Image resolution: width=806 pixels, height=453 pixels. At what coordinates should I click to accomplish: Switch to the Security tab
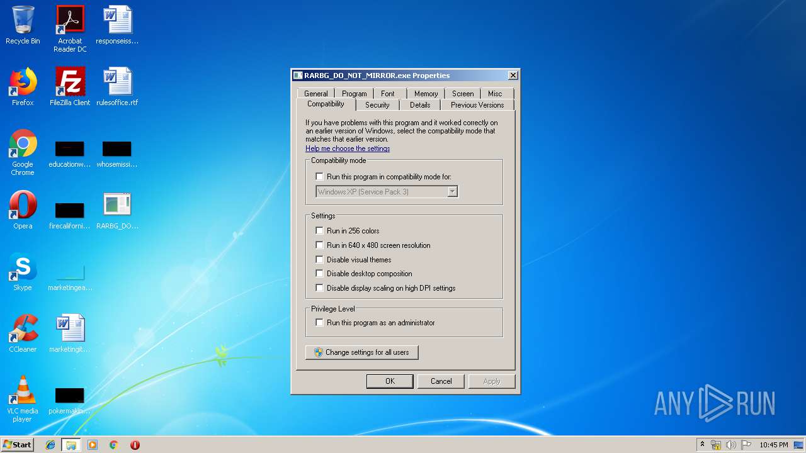377,105
